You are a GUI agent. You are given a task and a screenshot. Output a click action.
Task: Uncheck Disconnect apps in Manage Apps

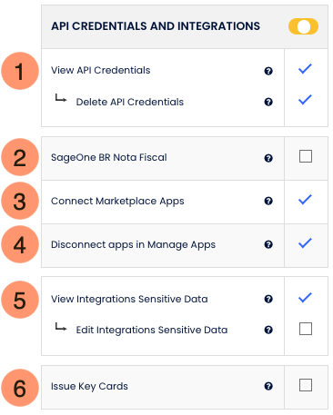click(305, 243)
